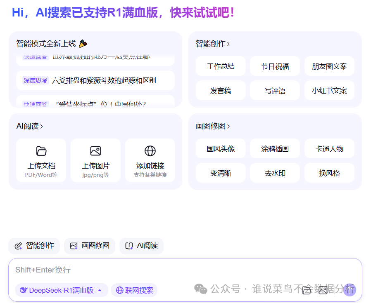
Task: Open the DeepSeek-R1满血版 model dropdown
Action: 62,290
